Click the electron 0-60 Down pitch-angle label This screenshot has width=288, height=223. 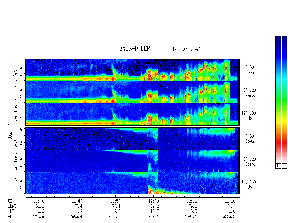click(x=250, y=70)
